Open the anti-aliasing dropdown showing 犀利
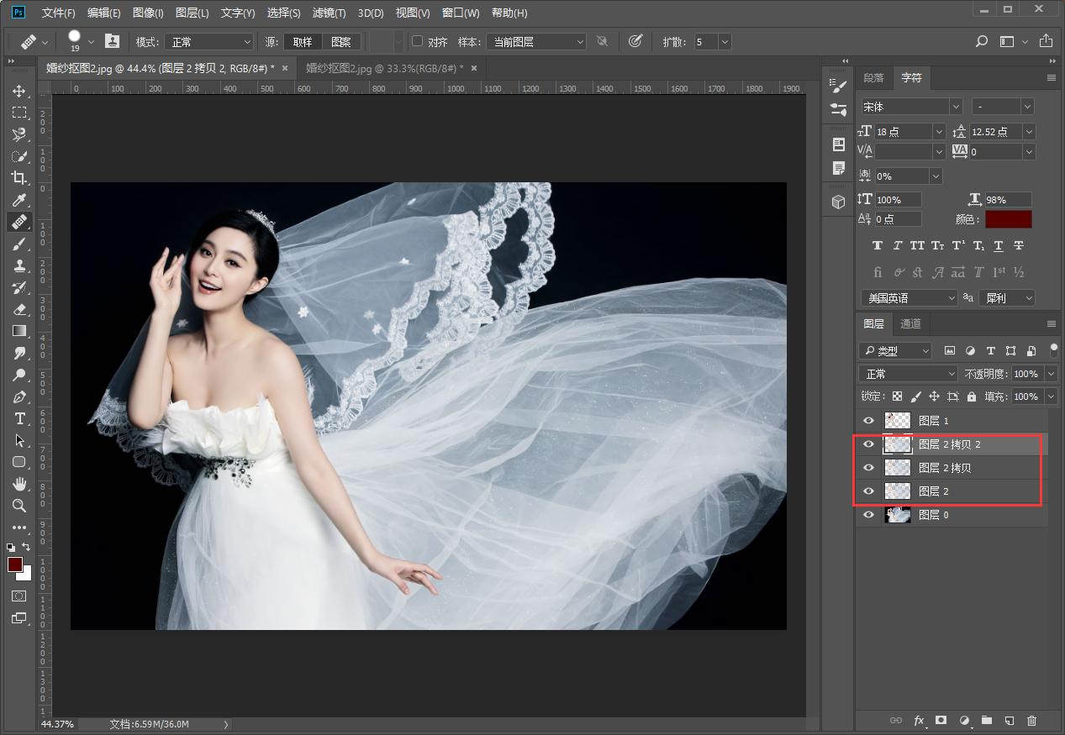This screenshot has height=735, width=1065. pyautogui.click(x=1008, y=298)
